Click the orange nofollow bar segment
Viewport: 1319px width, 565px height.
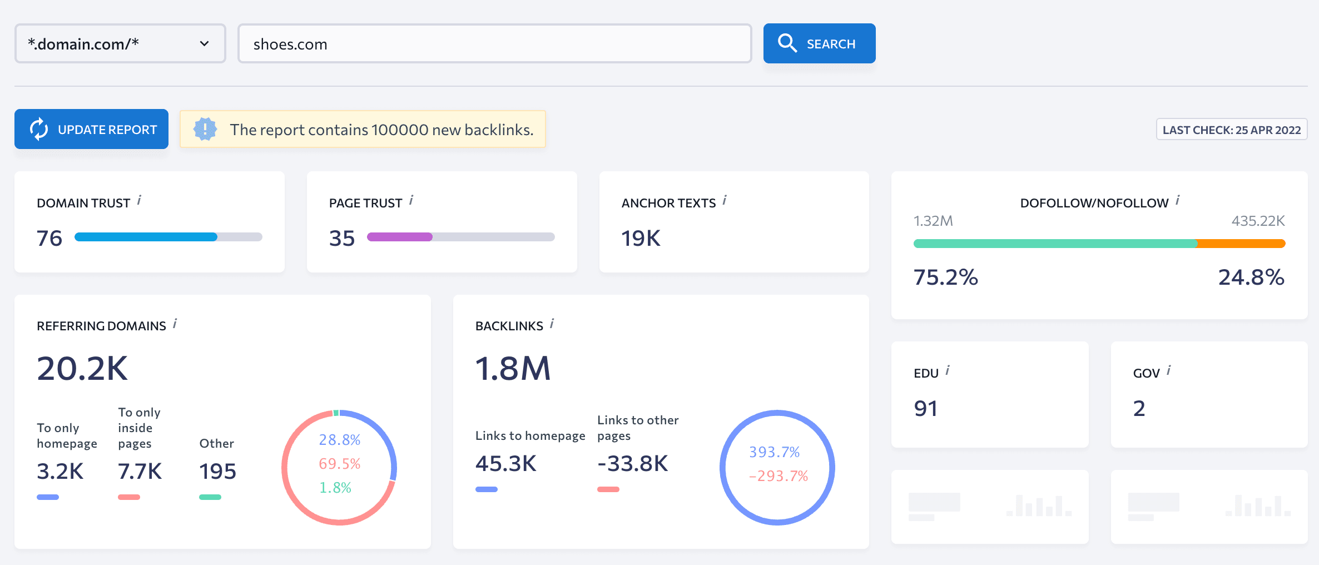pos(1241,244)
